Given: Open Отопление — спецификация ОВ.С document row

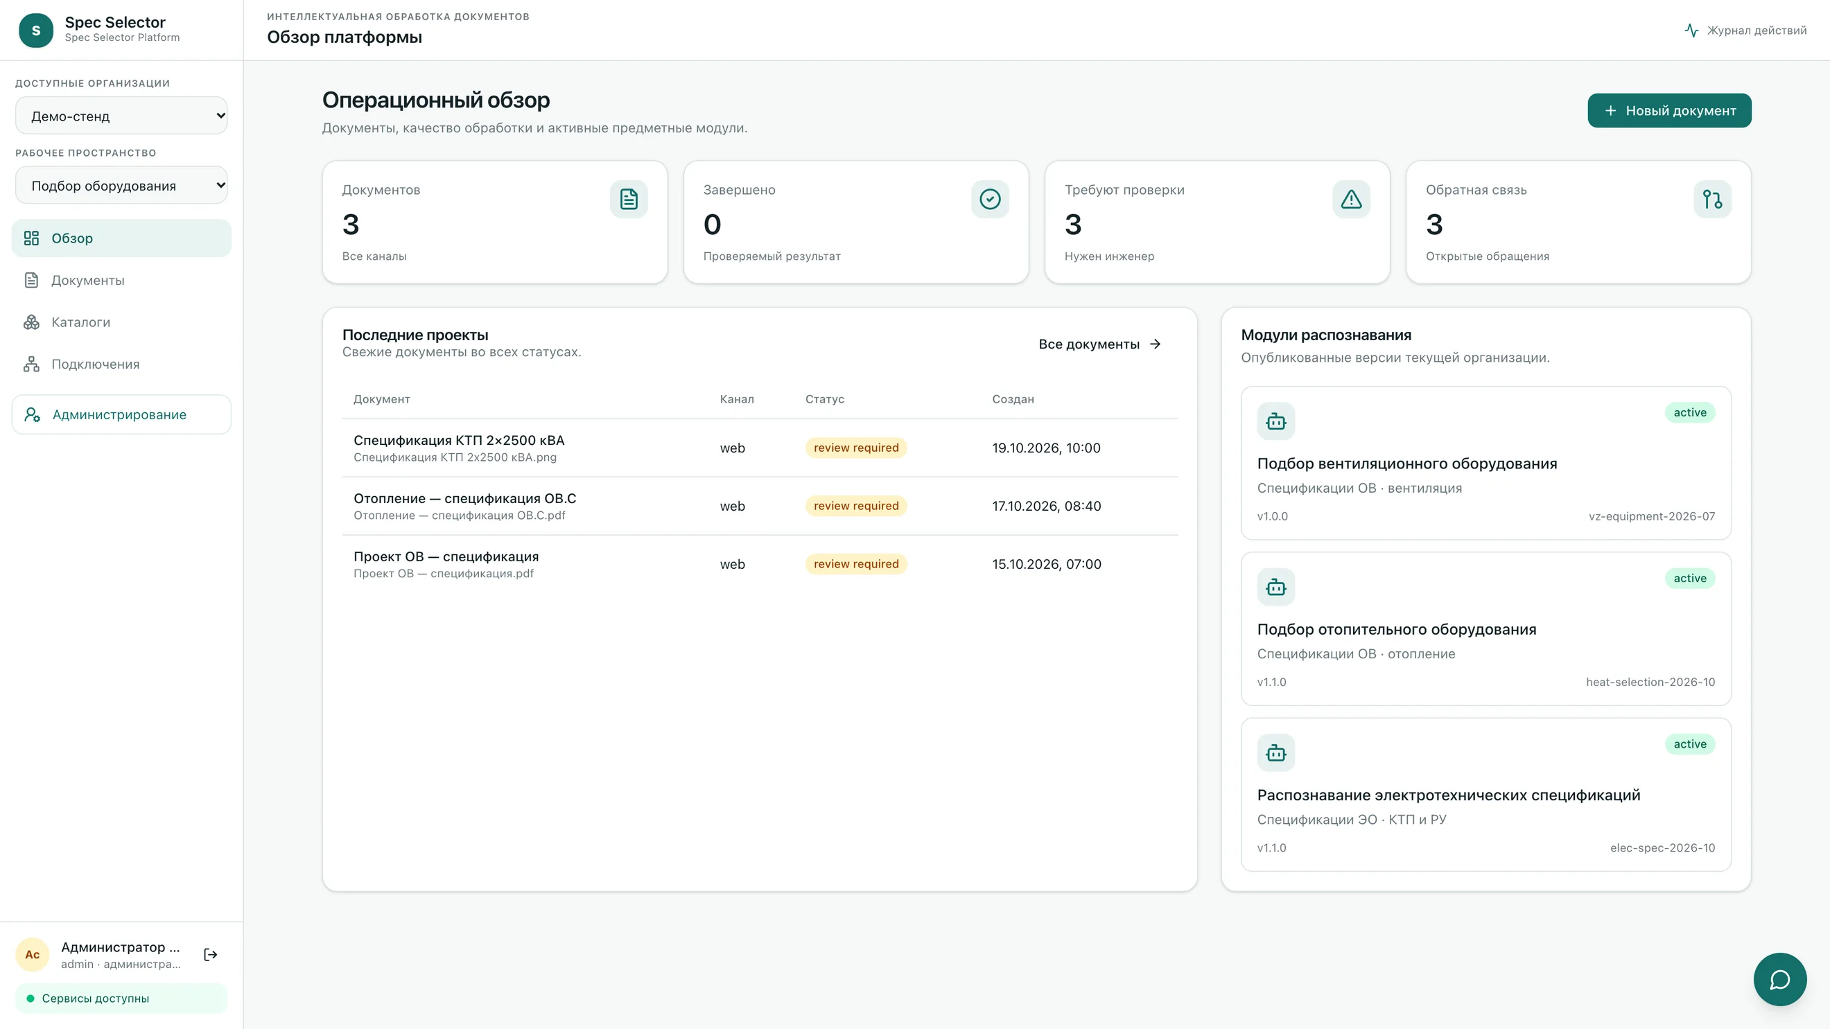Looking at the screenshot, I should [x=760, y=506].
